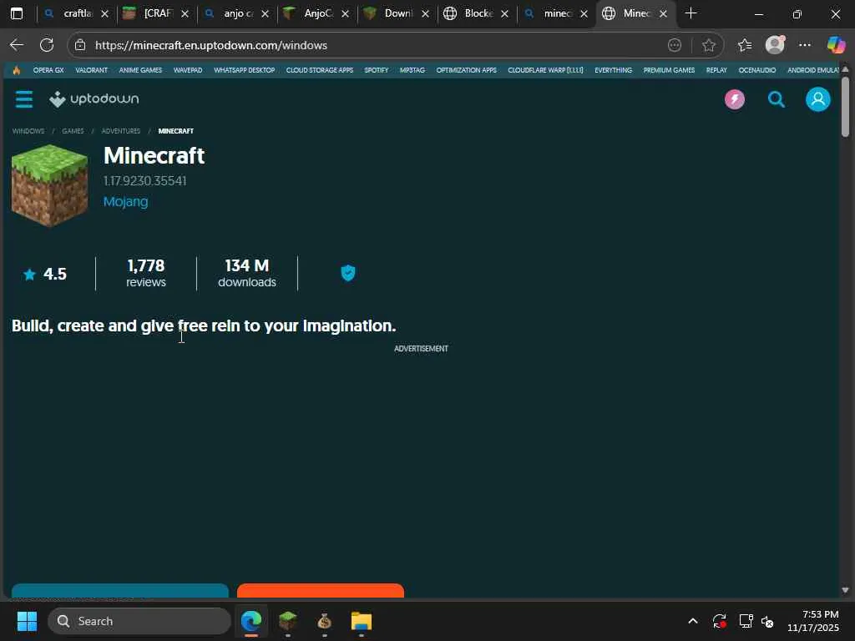
Task: Open the Edge profile avatar
Action: click(x=775, y=45)
